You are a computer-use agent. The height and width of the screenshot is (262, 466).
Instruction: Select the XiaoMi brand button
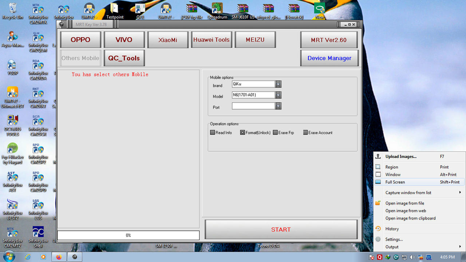pyautogui.click(x=168, y=40)
